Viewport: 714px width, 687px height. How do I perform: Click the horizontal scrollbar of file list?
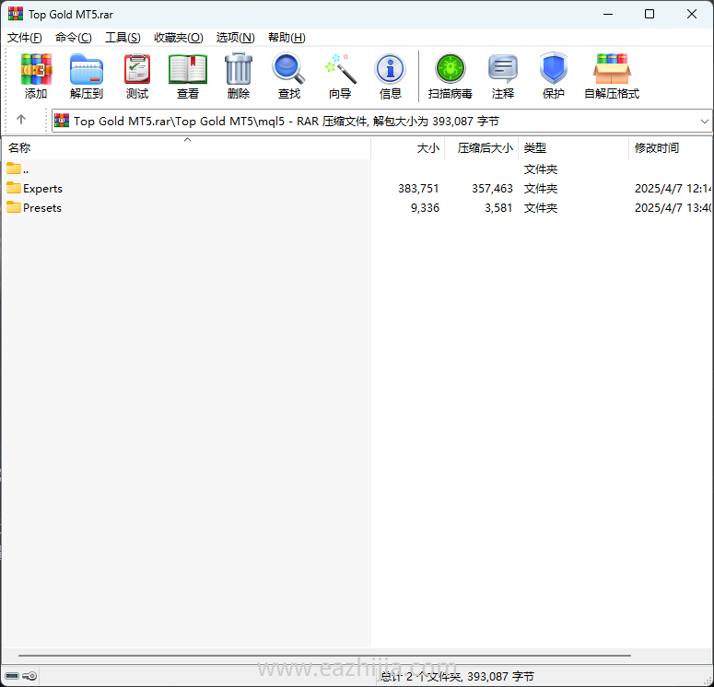point(324,656)
